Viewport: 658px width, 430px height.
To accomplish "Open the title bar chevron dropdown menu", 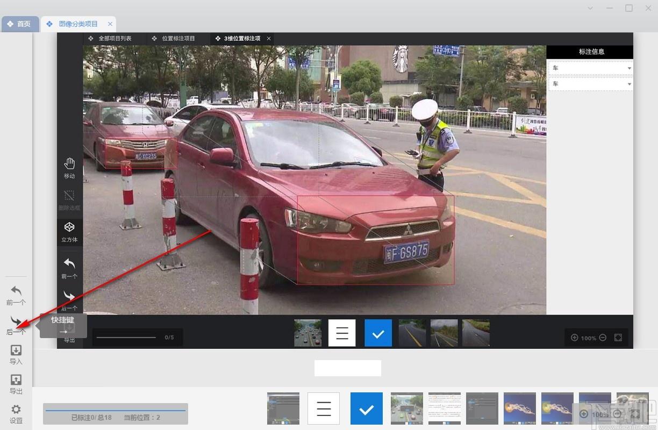I will click(590, 8).
